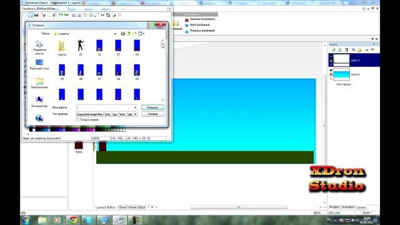Click the four-way move arrows icon in Picture Editor
The height and width of the screenshot is (225, 400).
pyautogui.click(x=91, y=15)
